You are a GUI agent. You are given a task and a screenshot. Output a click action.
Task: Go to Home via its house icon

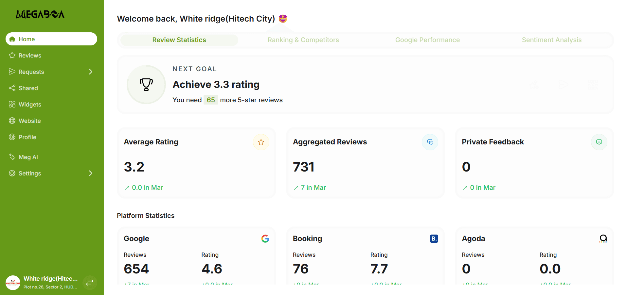(12, 39)
